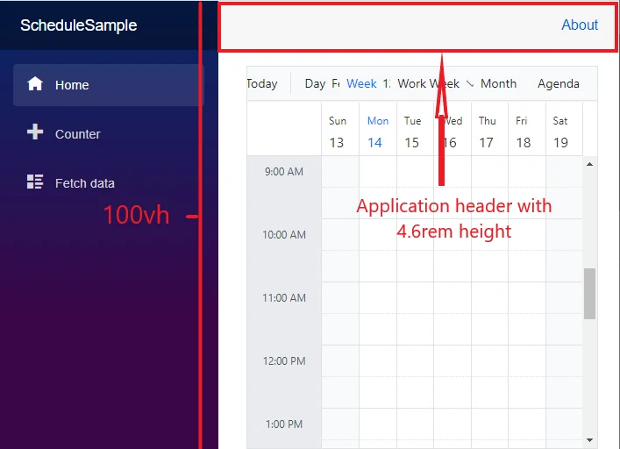Open the About link

580,25
